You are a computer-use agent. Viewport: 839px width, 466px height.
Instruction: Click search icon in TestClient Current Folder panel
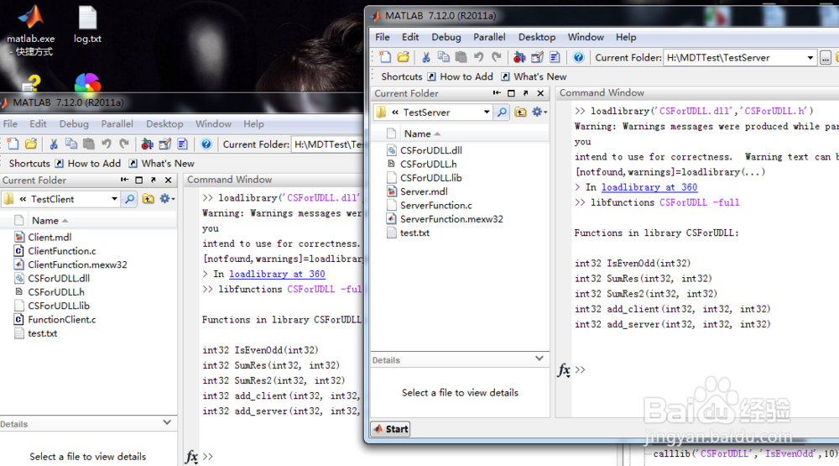pyautogui.click(x=129, y=199)
